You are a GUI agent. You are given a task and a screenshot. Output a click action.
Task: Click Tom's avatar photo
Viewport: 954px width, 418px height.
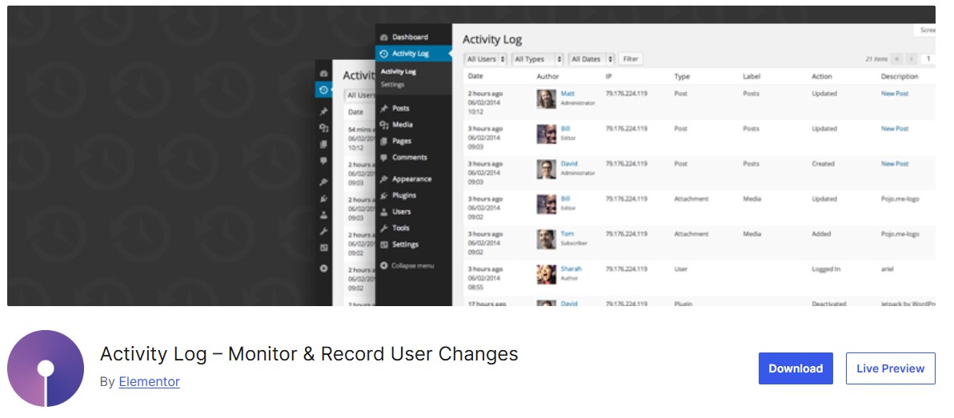coord(547,240)
